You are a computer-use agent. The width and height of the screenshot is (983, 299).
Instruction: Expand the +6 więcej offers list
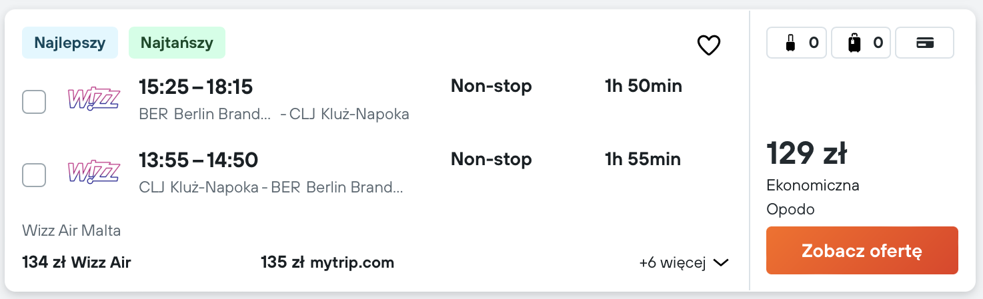coord(672,263)
